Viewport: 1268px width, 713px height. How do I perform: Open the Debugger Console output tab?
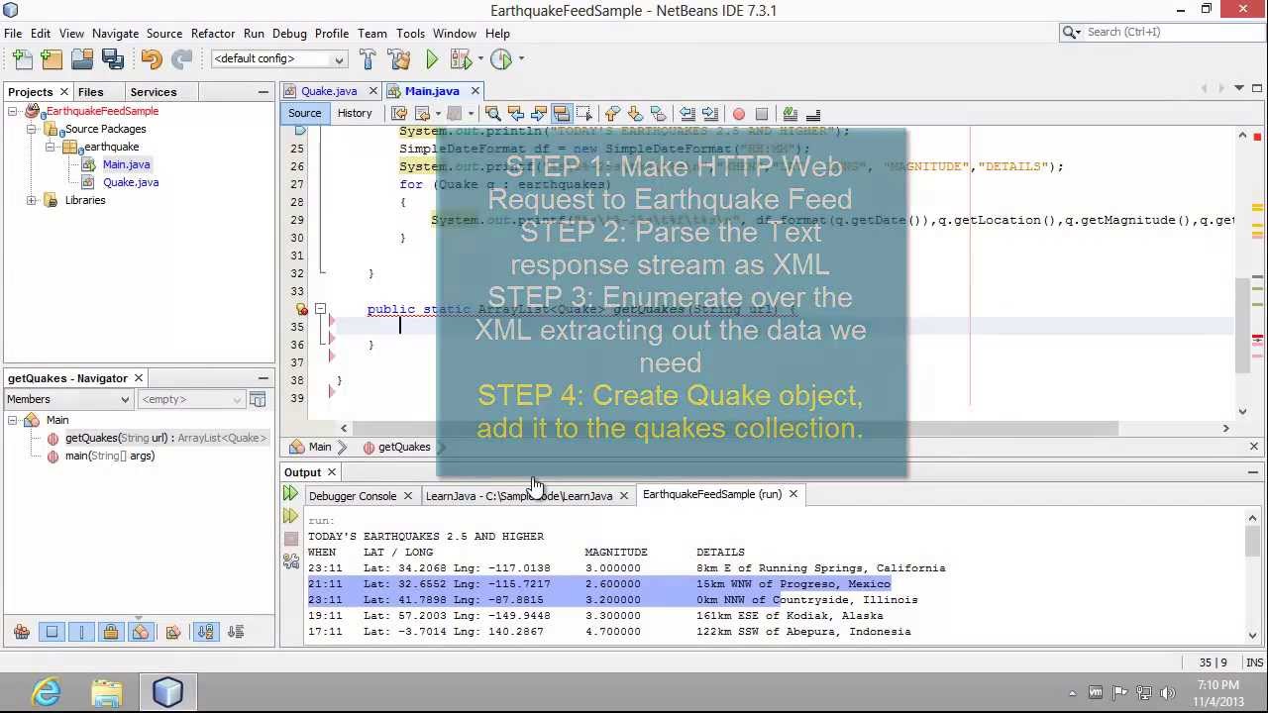(352, 495)
